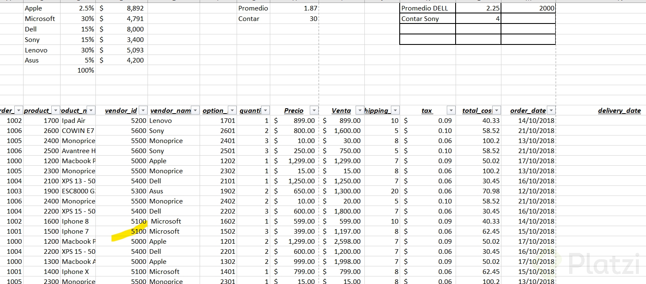This screenshot has width=646, height=284.
Task: Click option id cell 1602
Action: pos(218,221)
